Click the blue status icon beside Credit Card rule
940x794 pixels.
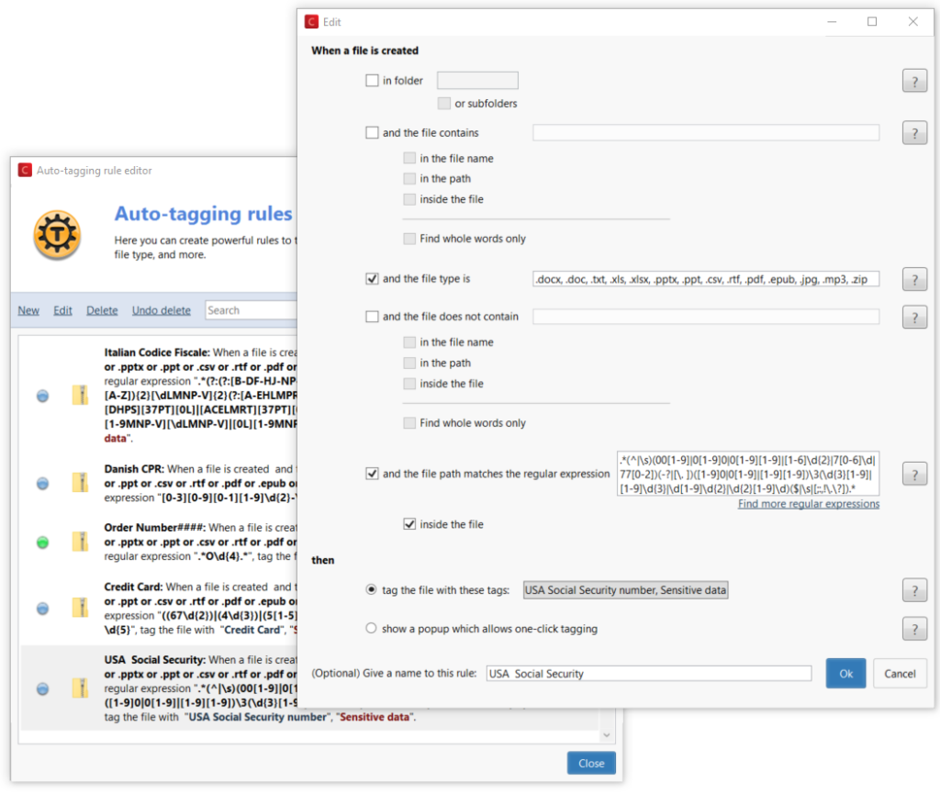[41, 608]
